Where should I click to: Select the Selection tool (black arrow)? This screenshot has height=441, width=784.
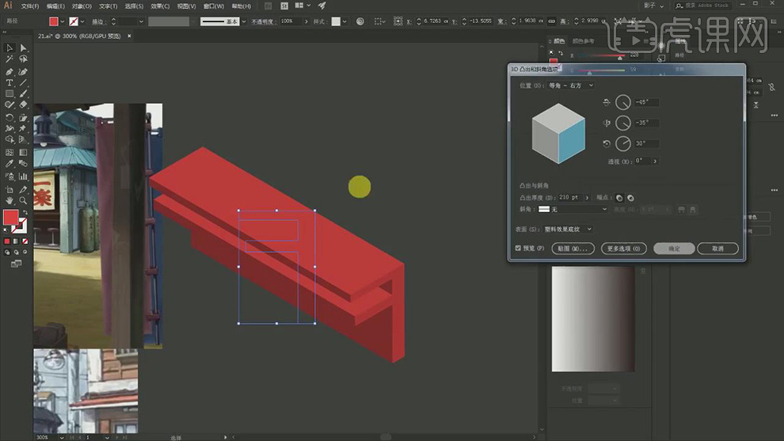coord(10,48)
